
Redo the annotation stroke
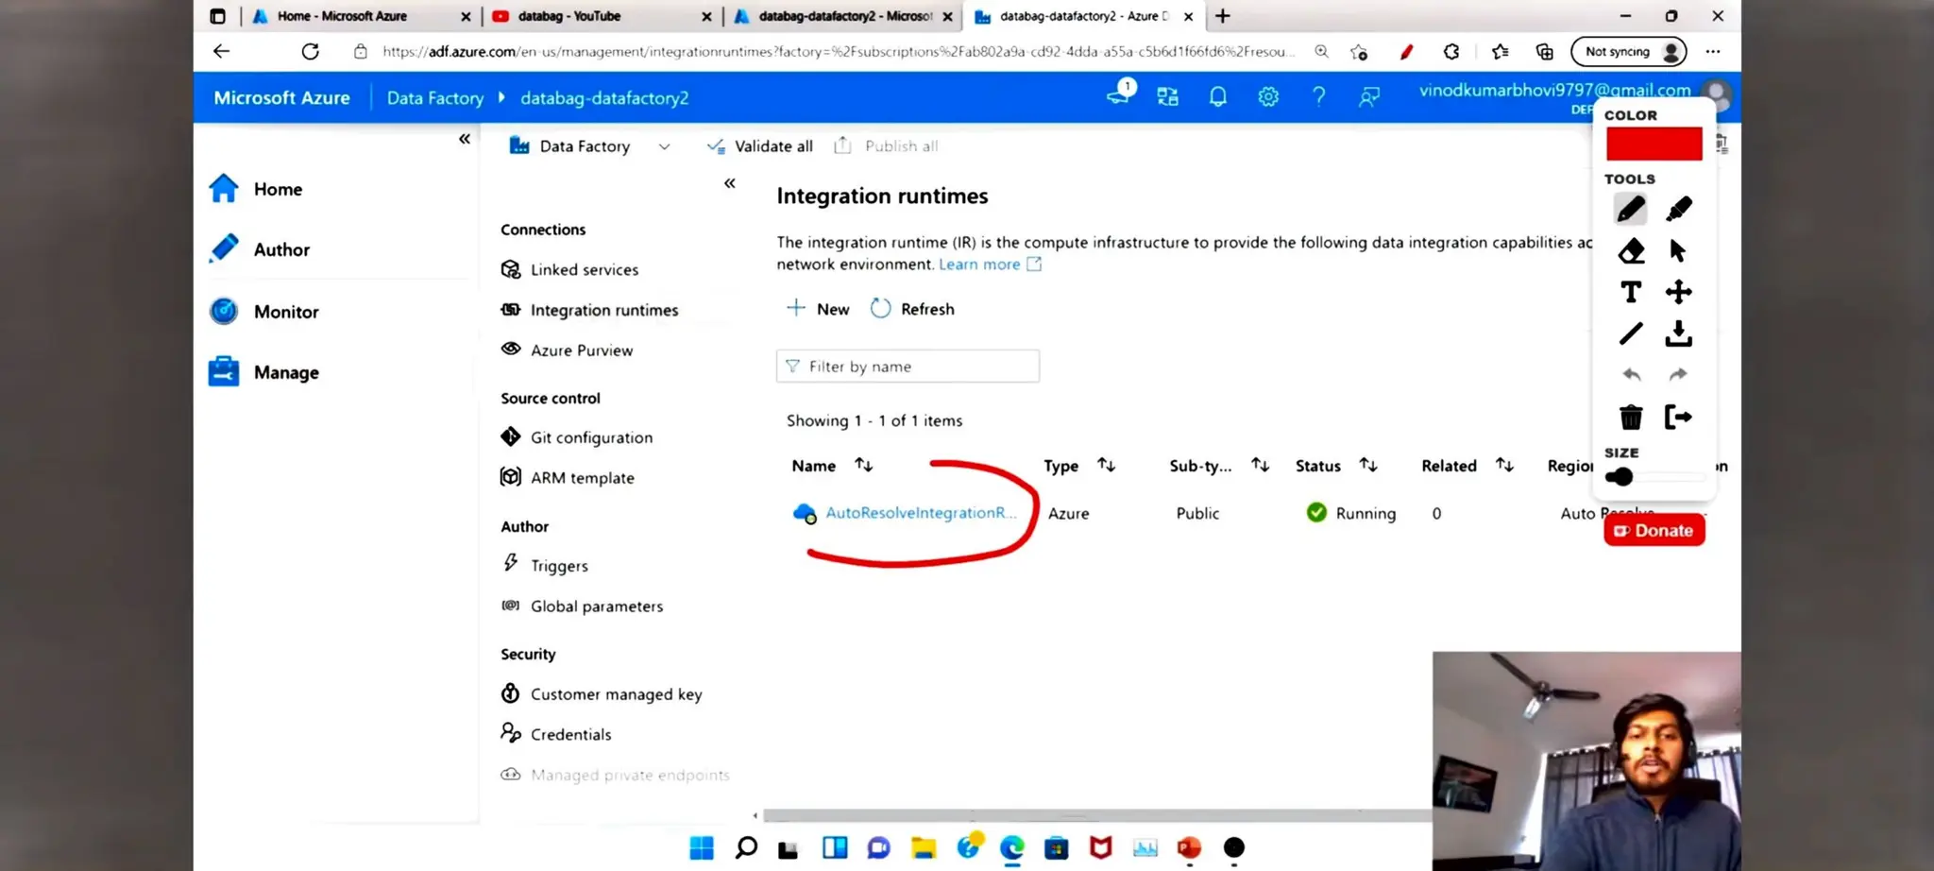1678,375
